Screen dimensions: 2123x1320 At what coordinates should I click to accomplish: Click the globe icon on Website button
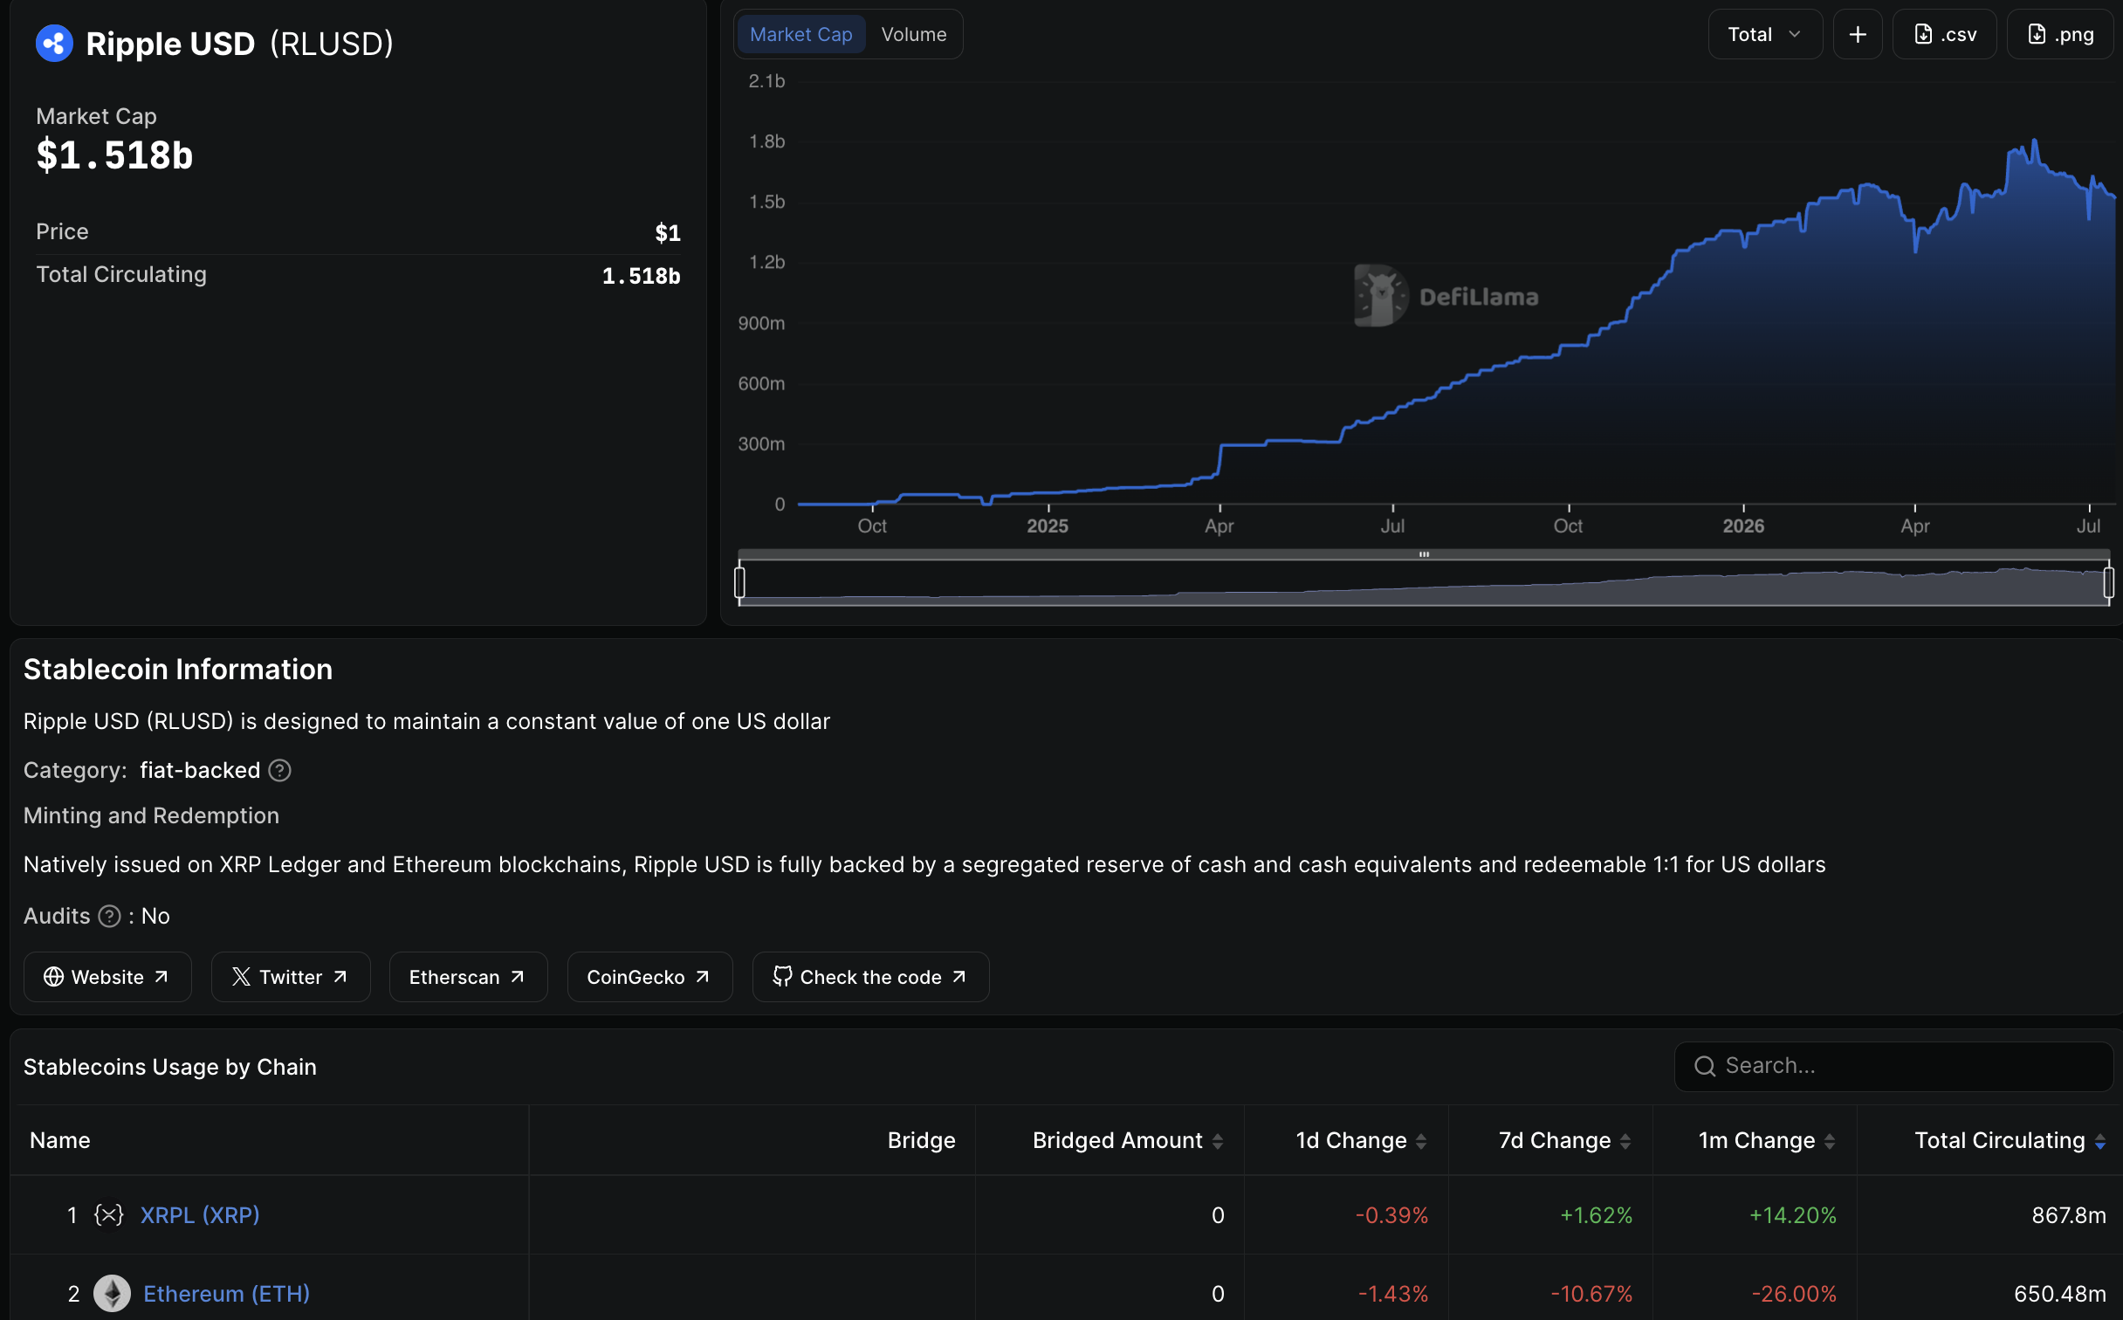(53, 977)
